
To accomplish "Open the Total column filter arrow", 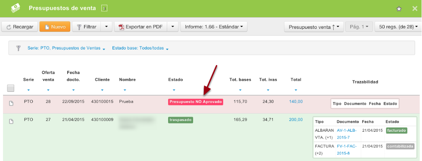I will click(x=296, y=90).
